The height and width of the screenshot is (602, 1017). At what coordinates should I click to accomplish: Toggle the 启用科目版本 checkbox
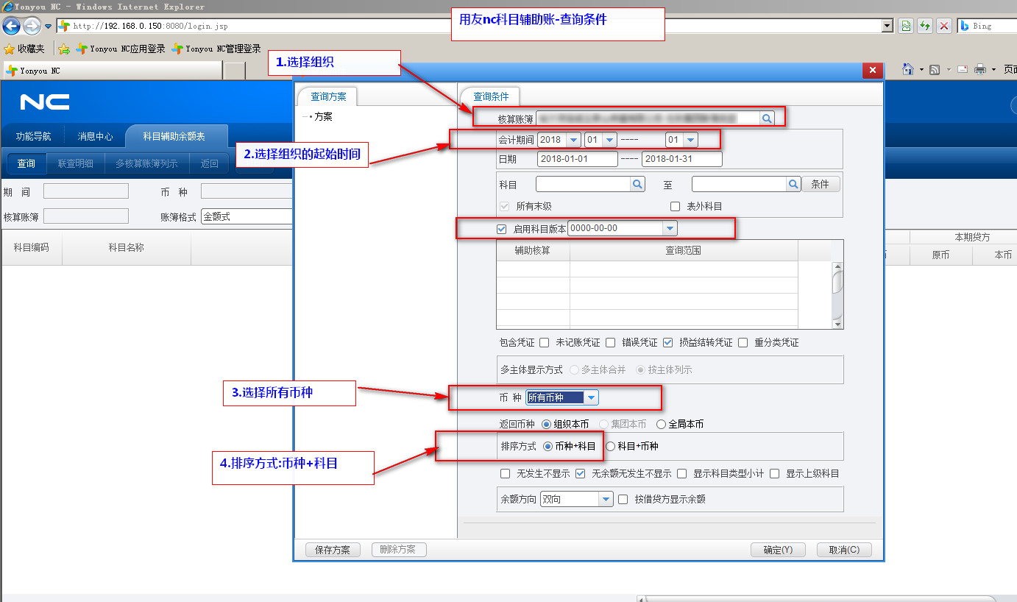502,229
